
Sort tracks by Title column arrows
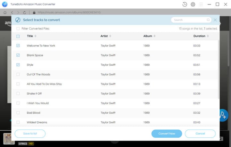click(x=35, y=36)
